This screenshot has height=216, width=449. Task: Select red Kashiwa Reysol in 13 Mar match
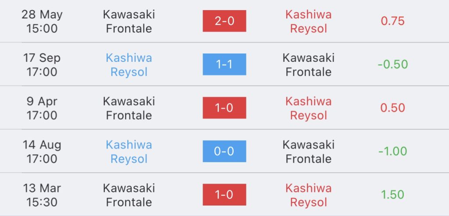click(308, 195)
